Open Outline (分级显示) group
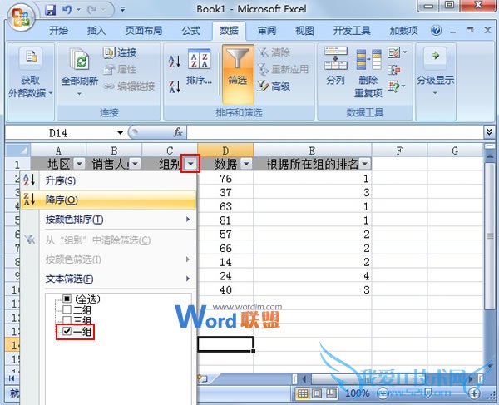 pos(435,72)
